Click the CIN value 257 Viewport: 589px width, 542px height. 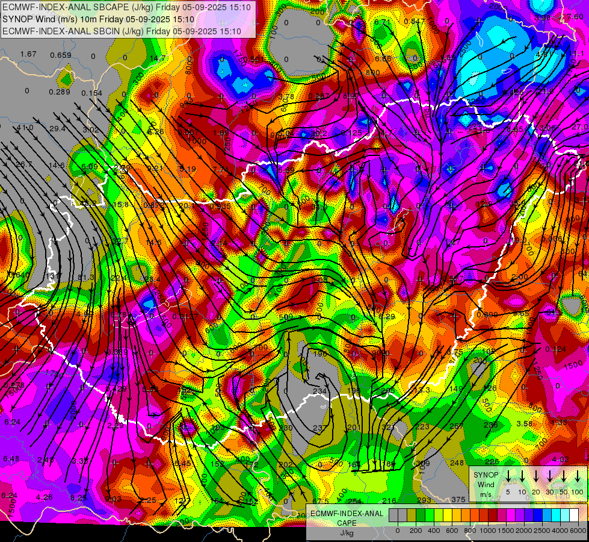tap(457, 426)
